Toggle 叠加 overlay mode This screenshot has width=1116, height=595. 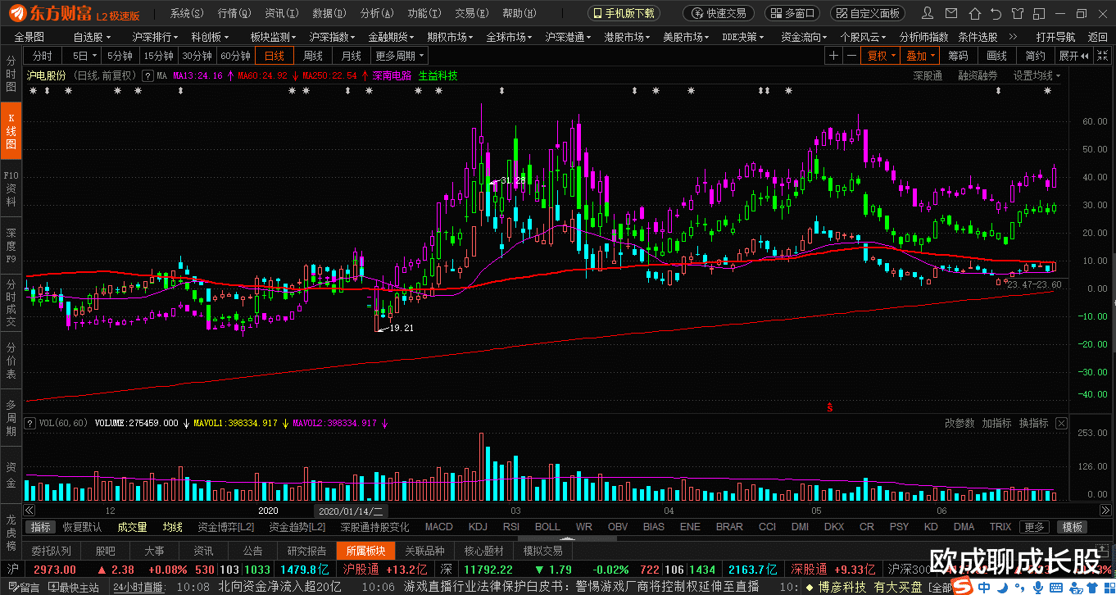919,55
